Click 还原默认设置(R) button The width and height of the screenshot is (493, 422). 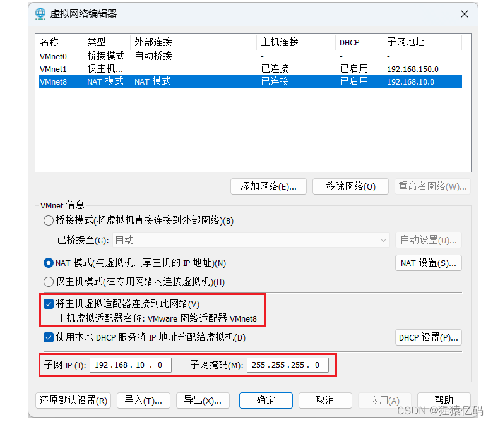(x=73, y=401)
